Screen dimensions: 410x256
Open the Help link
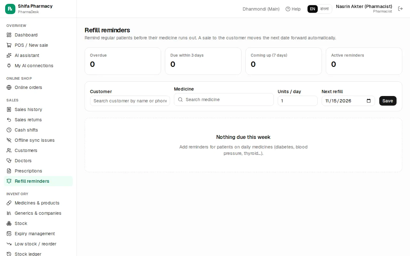[293, 9]
